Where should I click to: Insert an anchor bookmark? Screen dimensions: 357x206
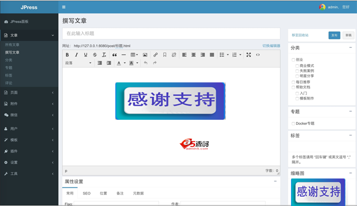[165, 55]
